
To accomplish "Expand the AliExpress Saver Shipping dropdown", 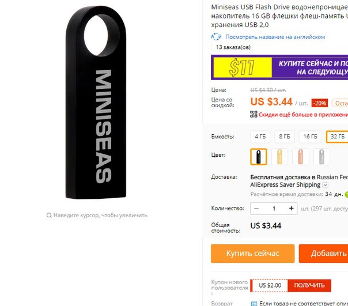I will pos(325,185).
